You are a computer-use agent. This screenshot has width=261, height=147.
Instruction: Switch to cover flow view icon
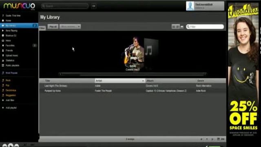click(x=182, y=27)
